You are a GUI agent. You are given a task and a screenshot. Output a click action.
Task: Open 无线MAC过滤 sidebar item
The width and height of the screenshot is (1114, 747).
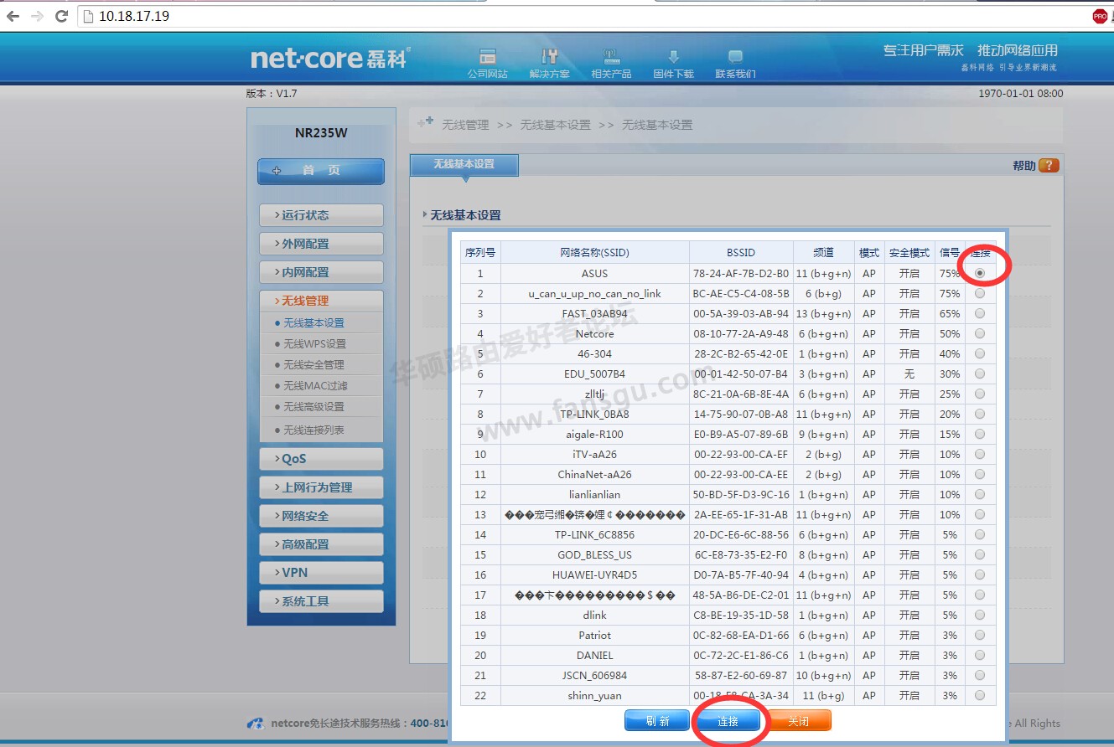pos(314,386)
